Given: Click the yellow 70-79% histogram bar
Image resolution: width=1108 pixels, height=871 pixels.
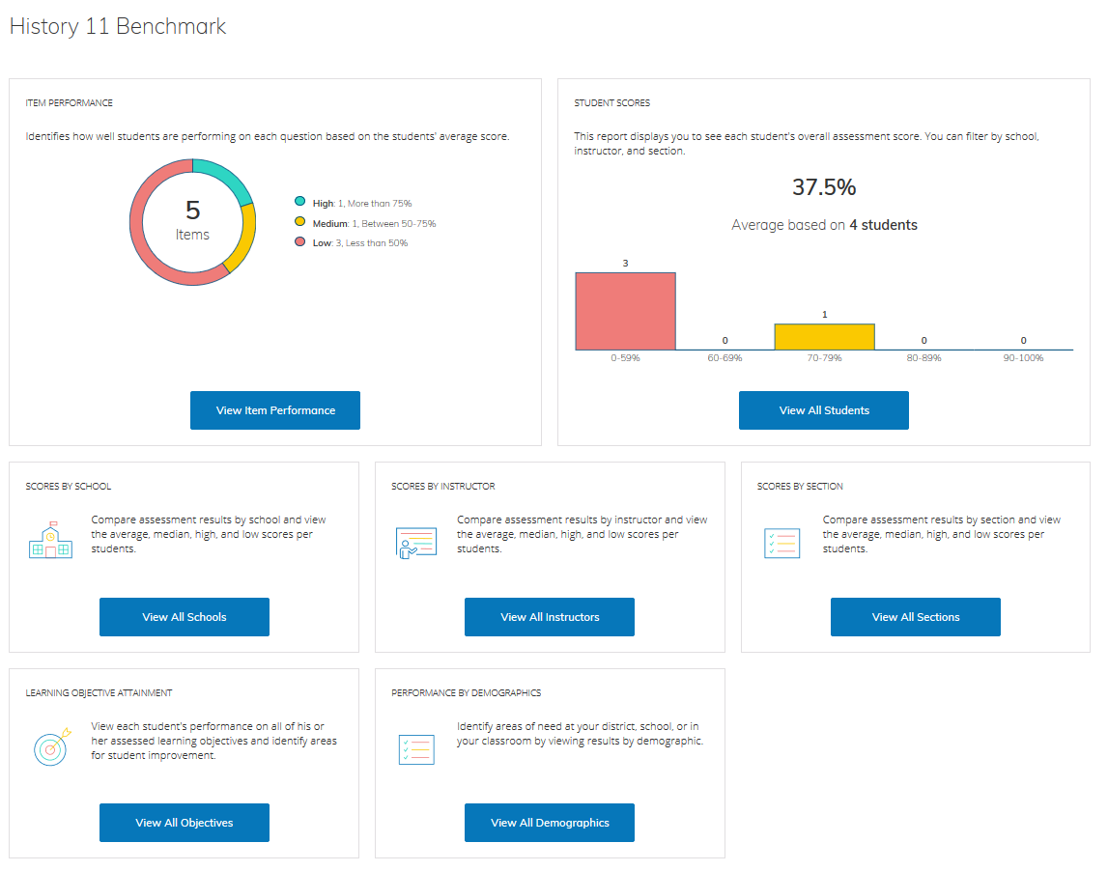Looking at the screenshot, I should pos(824,337).
